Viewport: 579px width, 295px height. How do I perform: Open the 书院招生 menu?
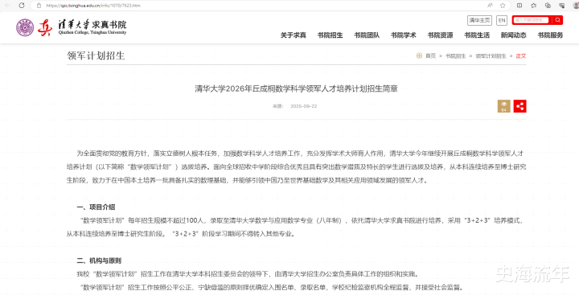pos(331,35)
